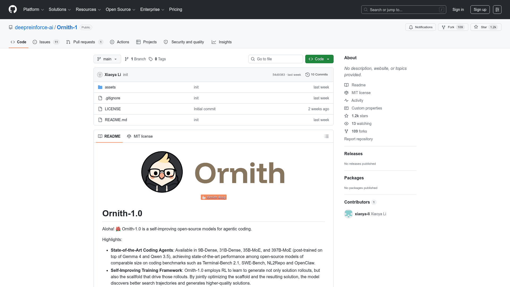Open the LICENSE file
The image size is (510, 287).
pyautogui.click(x=113, y=109)
